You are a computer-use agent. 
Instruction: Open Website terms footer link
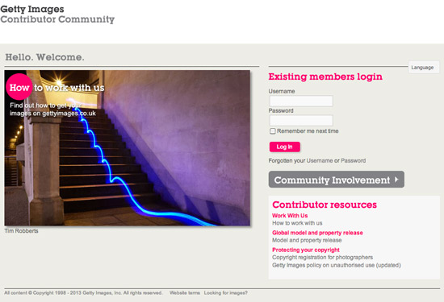(x=185, y=293)
